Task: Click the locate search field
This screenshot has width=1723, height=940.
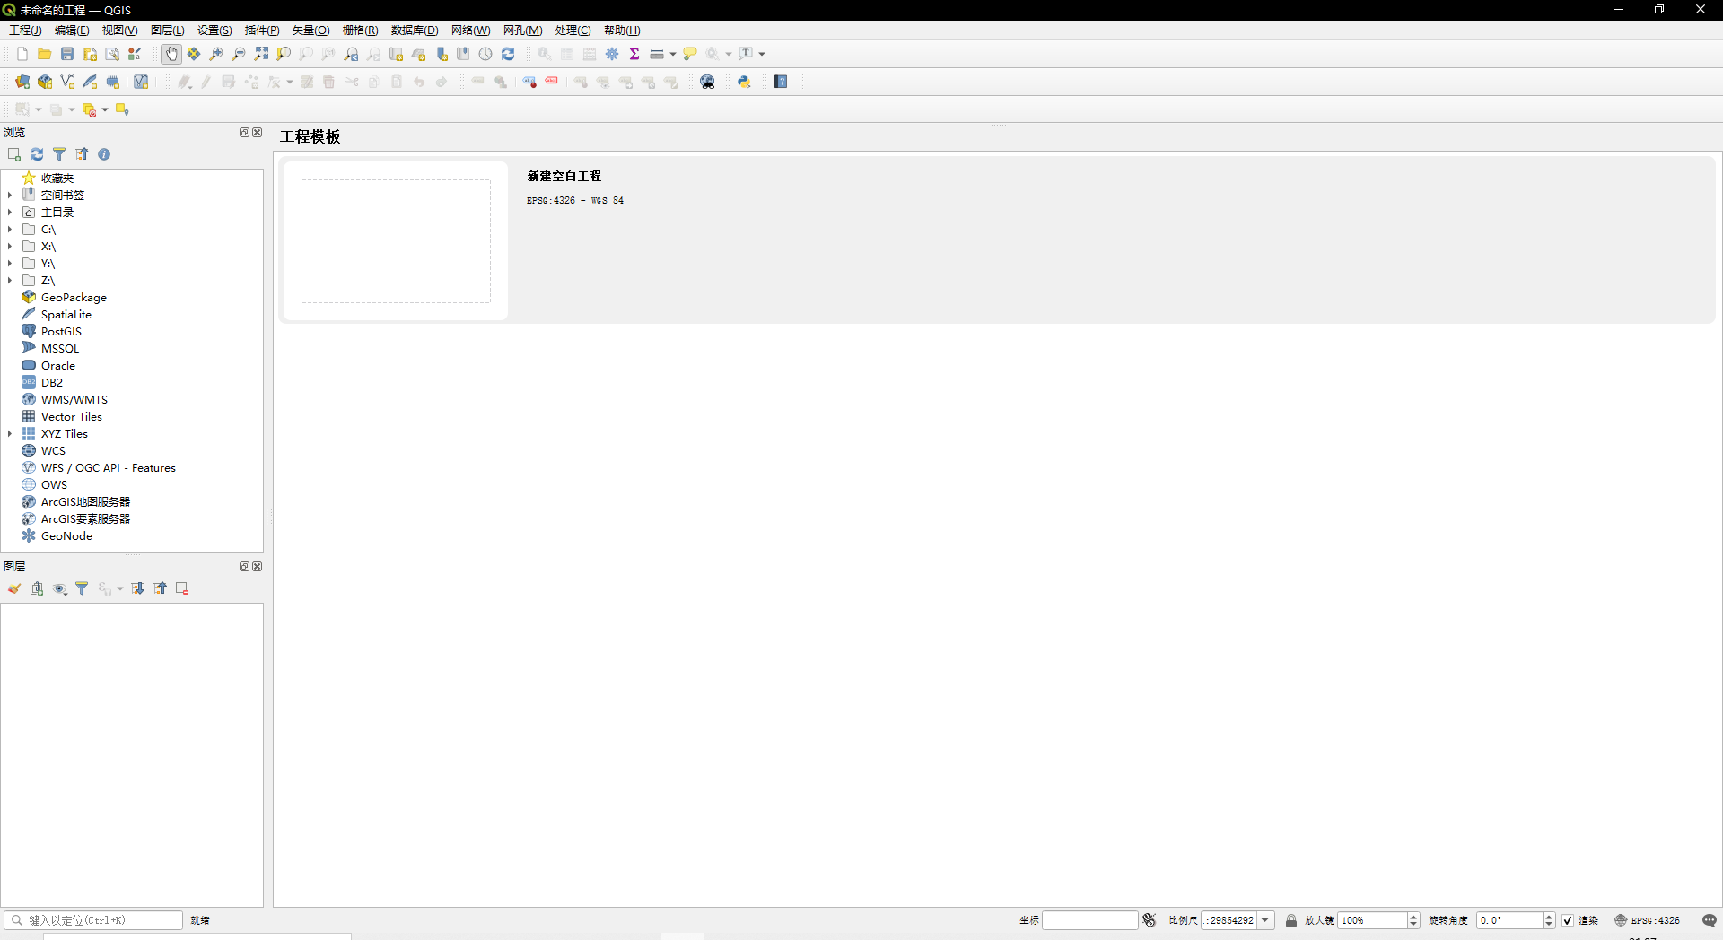Action: (92, 920)
